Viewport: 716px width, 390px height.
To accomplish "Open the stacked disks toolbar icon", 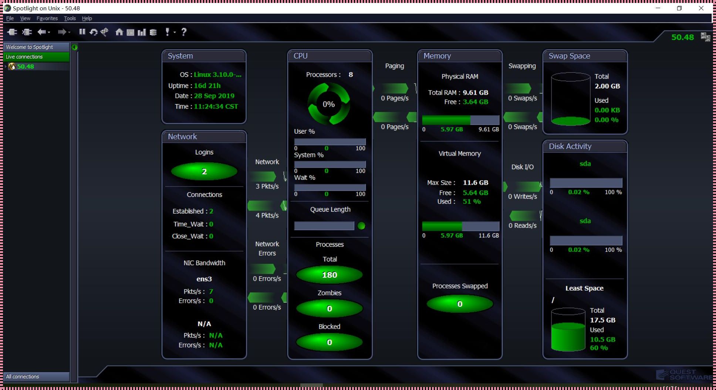I will (153, 32).
